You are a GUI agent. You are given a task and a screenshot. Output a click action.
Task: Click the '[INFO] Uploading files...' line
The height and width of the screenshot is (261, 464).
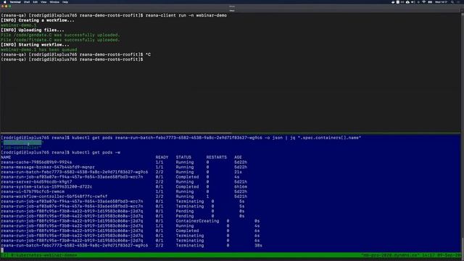pos(32,30)
